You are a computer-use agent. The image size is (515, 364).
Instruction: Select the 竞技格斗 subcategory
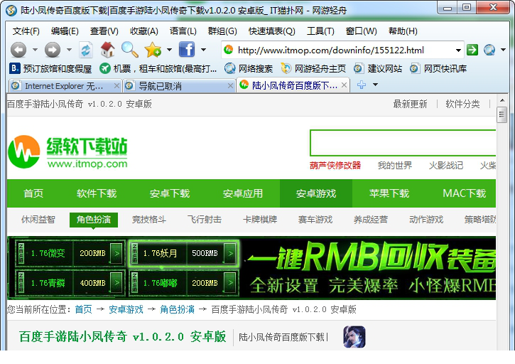tap(148, 220)
